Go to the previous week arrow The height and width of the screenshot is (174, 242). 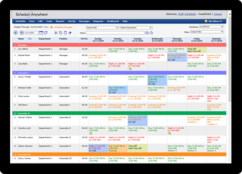tap(16, 33)
